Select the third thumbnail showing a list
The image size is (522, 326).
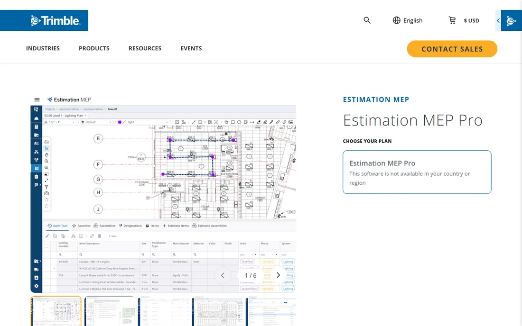point(163,311)
